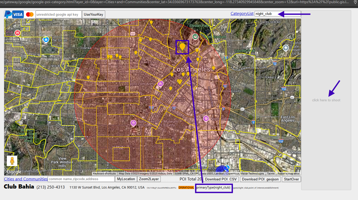Click the Mastercard logo icon

(x=30, y=14)
